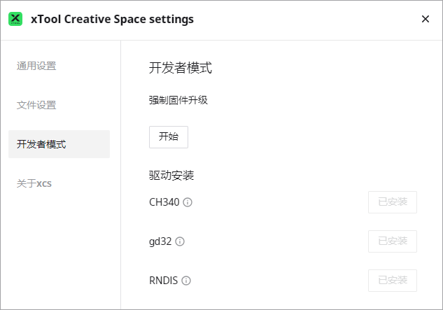This screenshot has width=443, height=310.
Task: Close the xTool settings dialog
Action: 426,19
